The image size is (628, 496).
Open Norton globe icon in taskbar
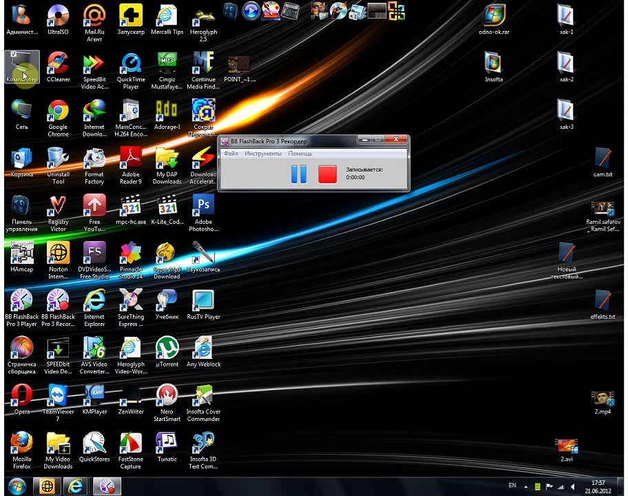pos(48,486)
